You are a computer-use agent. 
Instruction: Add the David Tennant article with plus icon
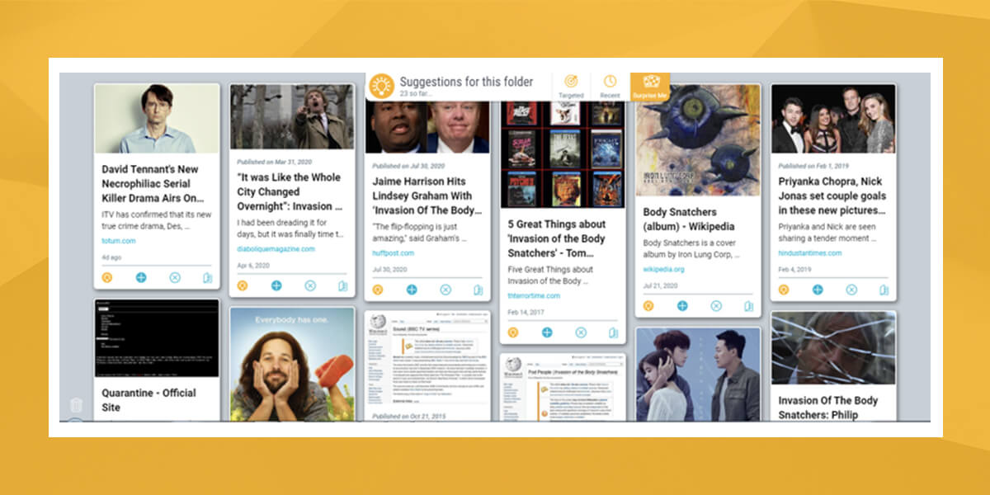point(141,277)
